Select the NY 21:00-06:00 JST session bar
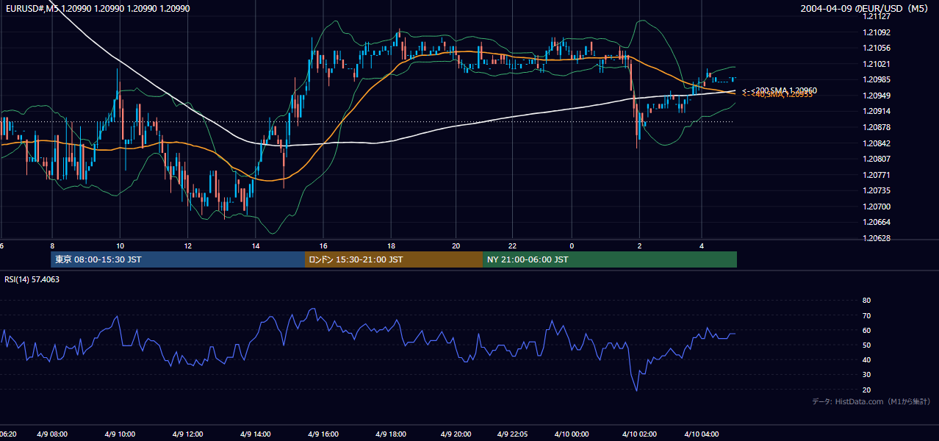This screenshot has height=441, width=939. coord(610,259)
